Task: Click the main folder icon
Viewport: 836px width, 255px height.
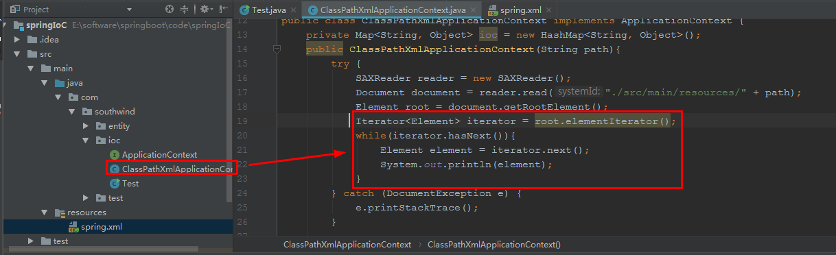Action: tap(46, 69)
